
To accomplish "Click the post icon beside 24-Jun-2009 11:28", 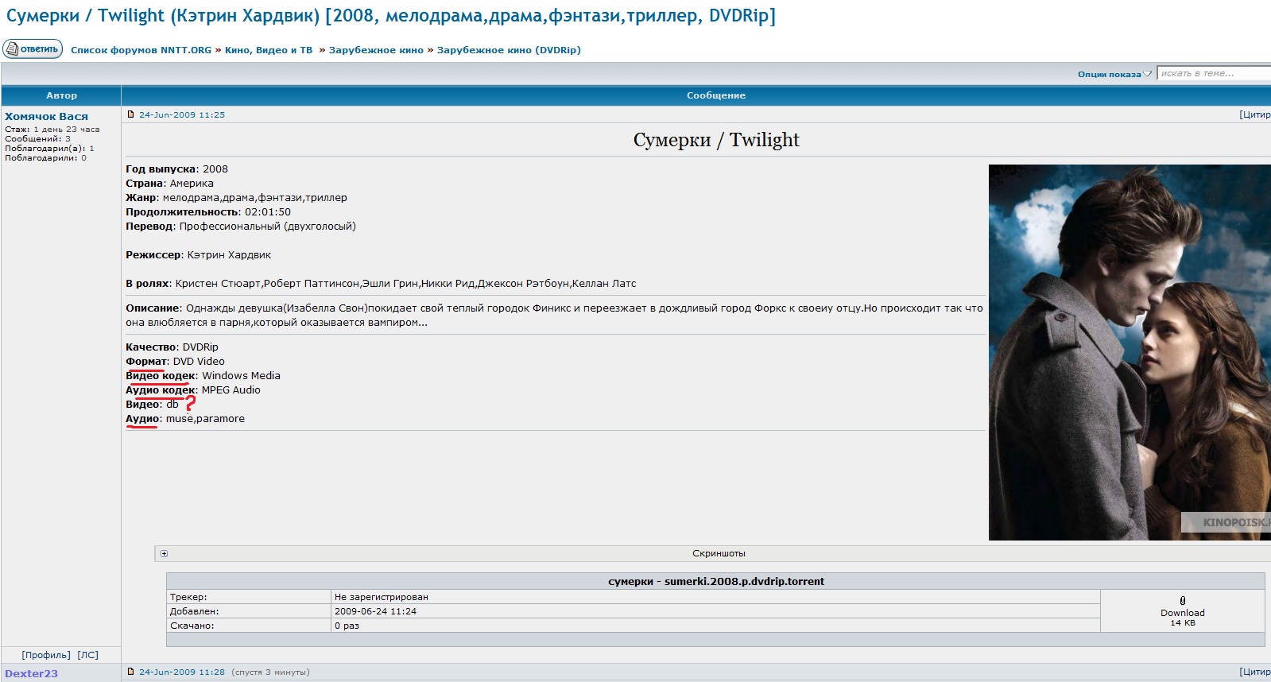I will 131,672.
